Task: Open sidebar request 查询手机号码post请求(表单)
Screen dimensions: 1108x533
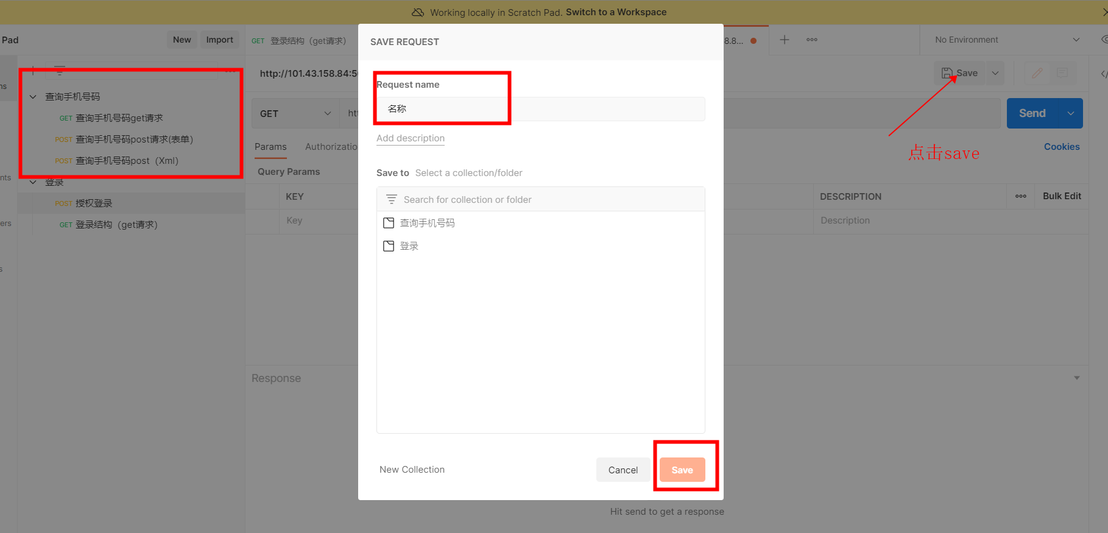Action: coord(134,139)
